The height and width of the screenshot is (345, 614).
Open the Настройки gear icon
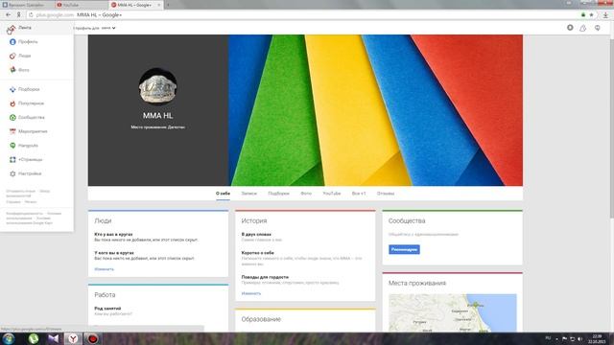point(12,173)
